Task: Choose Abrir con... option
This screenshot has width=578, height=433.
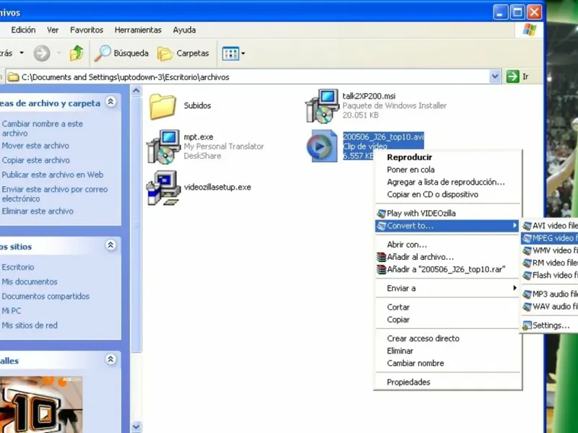Action: (448, 245)
